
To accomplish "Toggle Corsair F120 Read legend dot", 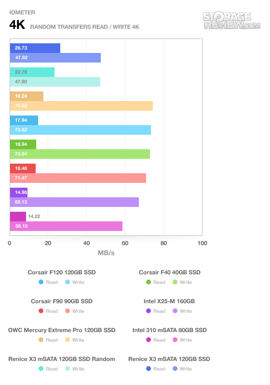I will [x=41, y=282].
